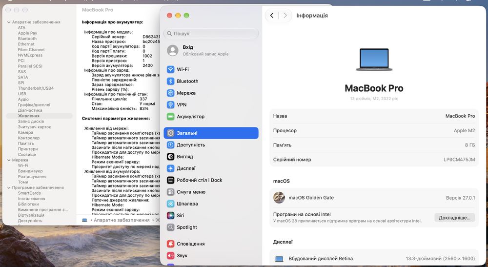This screenshot has width=488, height=267.
Task: Select Брандмауер in network list
Action: [x=30, y=171]
